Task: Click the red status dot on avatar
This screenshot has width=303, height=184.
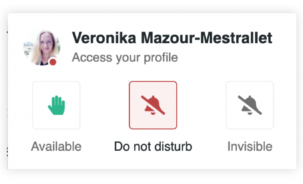Action: coord(53,62)
